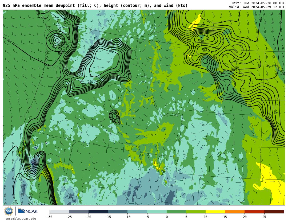Pick the lime 5 to 10 colorbar segment
The height and width of the screenshot is (222, 288).
coord(196,212)
